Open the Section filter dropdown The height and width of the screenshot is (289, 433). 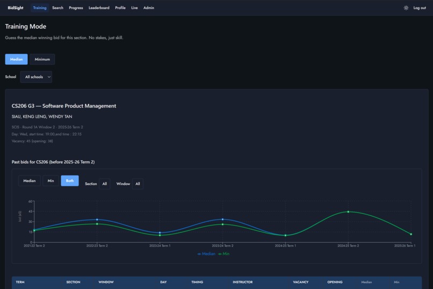[105, 184]
